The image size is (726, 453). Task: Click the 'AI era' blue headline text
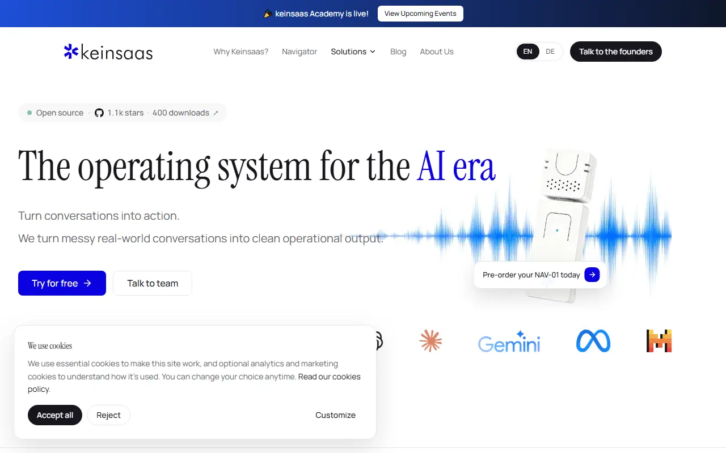click(456, 166)
